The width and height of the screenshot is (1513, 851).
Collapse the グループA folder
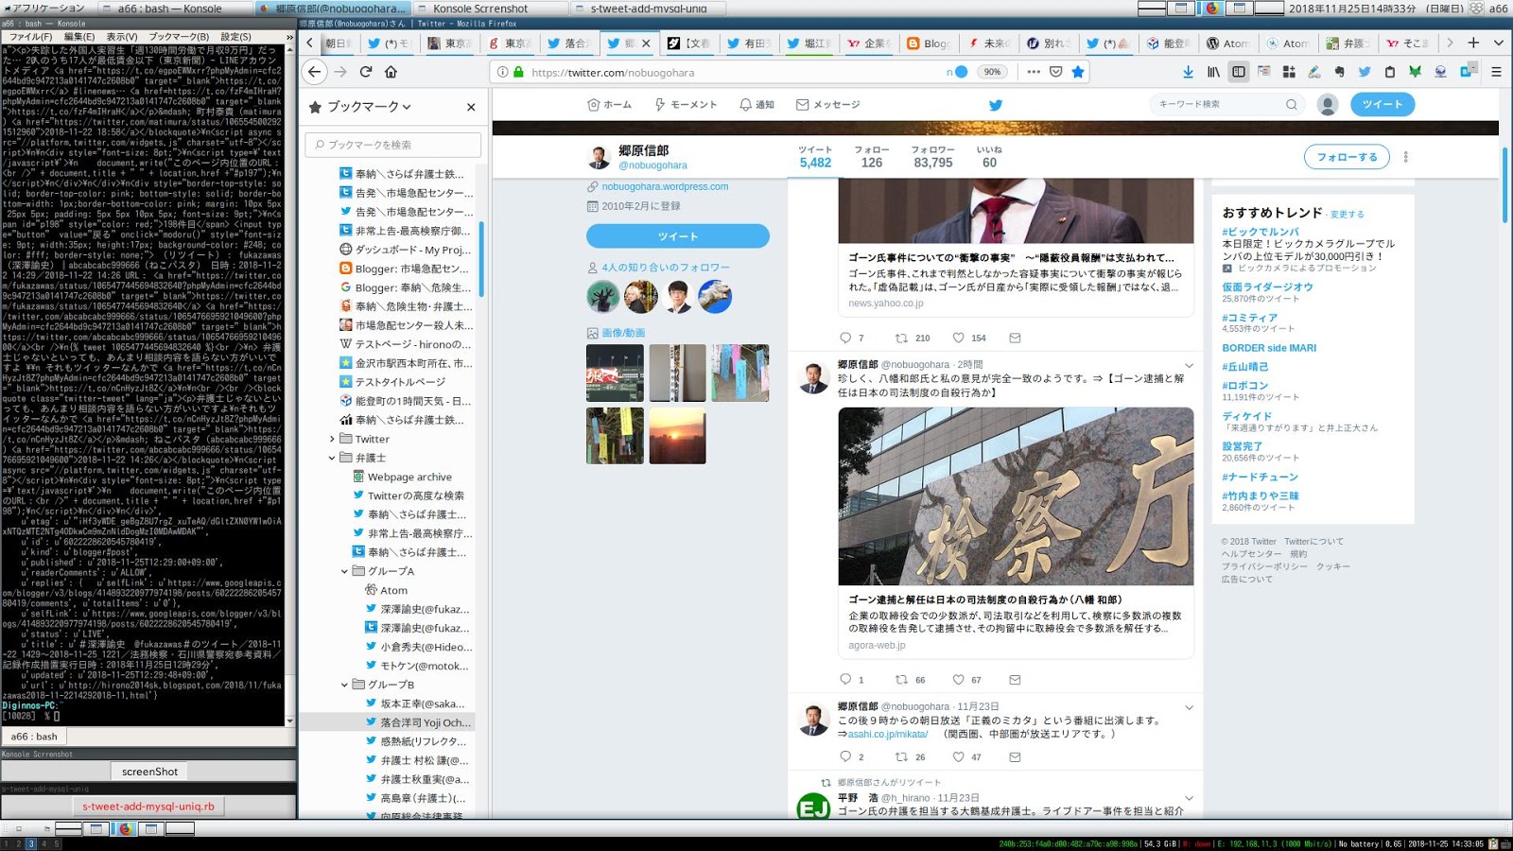(344, 571)
